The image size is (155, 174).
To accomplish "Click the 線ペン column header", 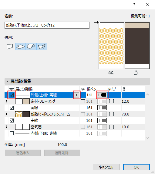I will coord(92,89).
